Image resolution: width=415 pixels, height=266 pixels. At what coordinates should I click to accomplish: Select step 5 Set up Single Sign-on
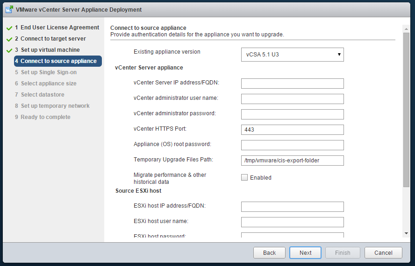pyautogui.click(x=46, y=72)
